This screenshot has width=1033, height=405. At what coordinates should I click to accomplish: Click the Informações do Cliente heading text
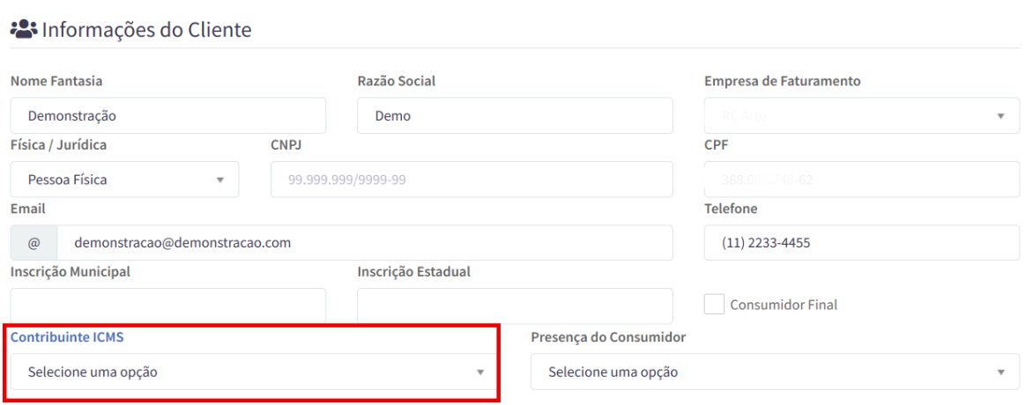click(147, 30)
